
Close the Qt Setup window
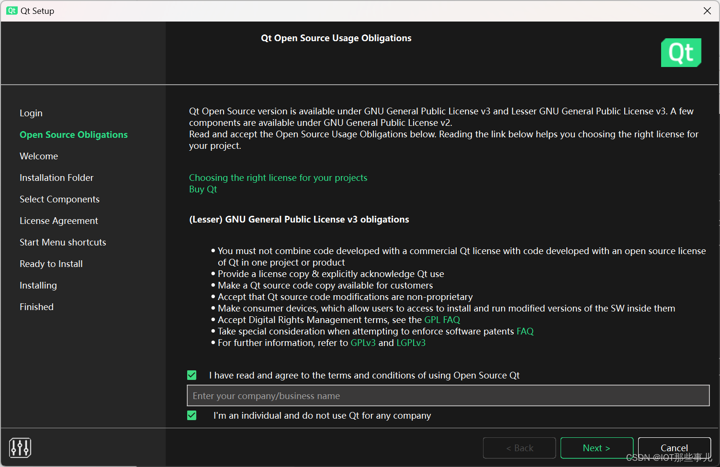click(707, 11)
